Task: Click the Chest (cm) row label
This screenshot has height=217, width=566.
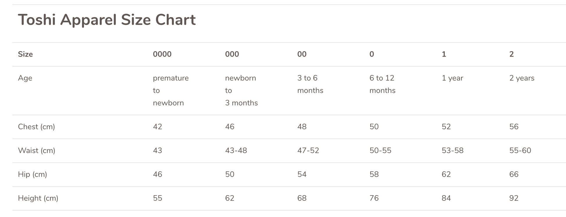Action: 36,127
